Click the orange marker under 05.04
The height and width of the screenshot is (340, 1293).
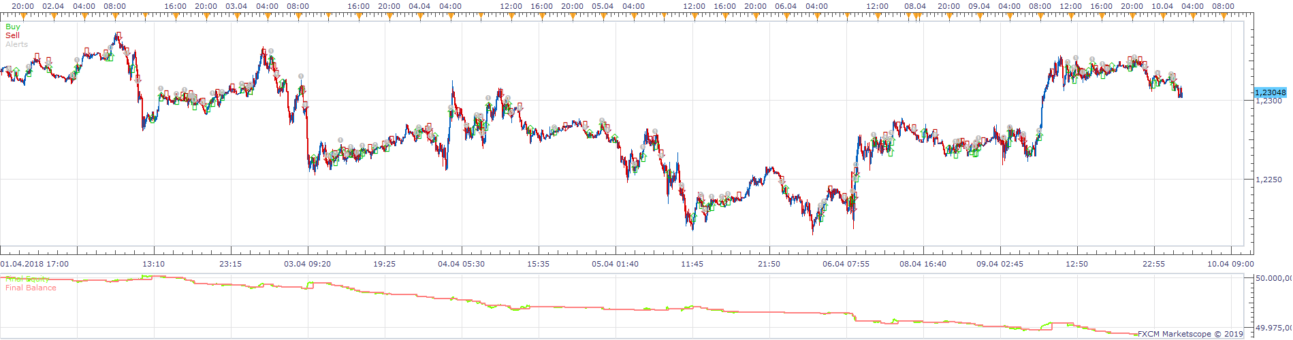603,16
